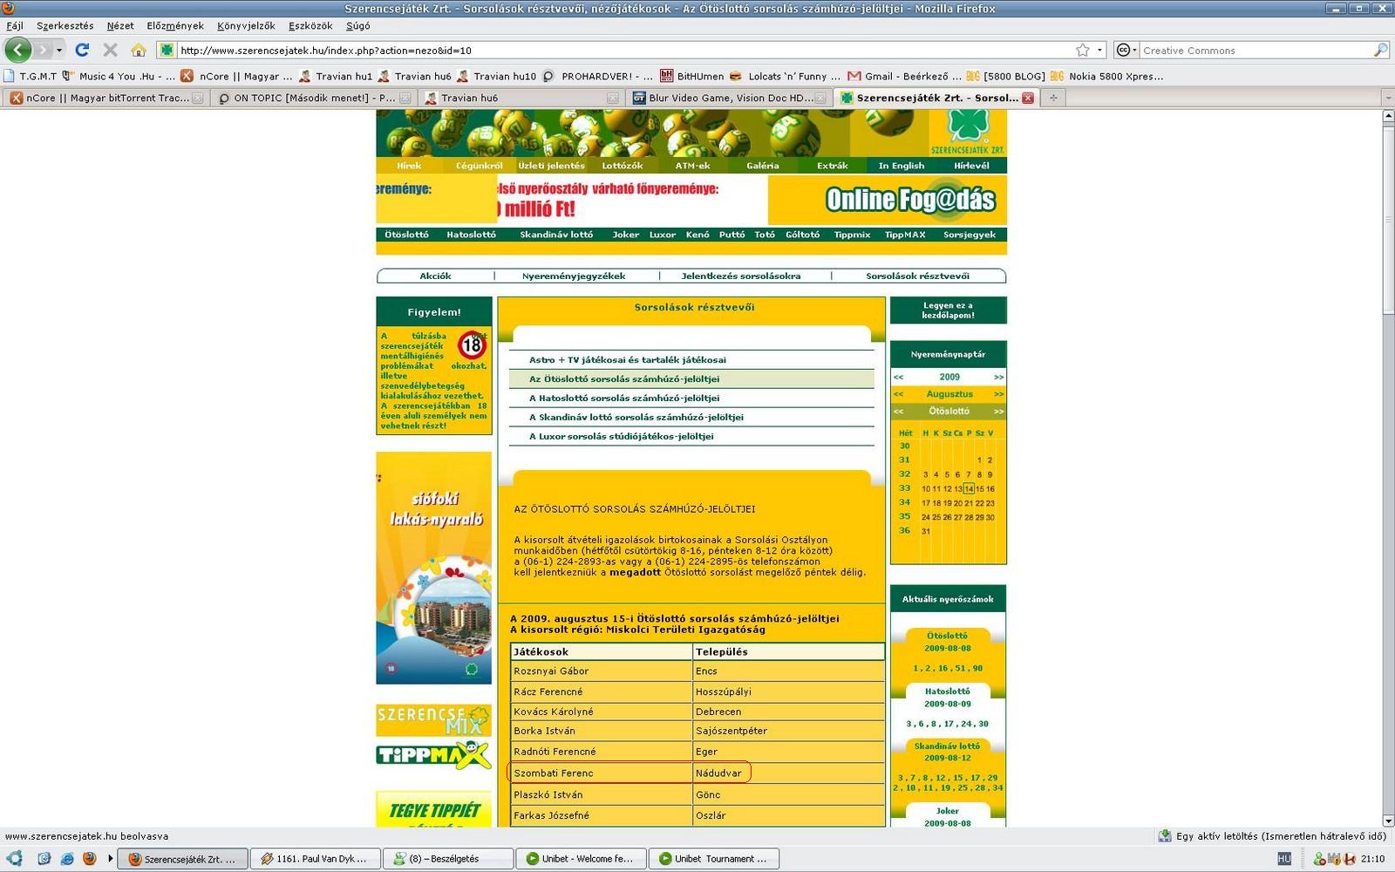
Task: Open the Fájl menu
Action: 15,25
